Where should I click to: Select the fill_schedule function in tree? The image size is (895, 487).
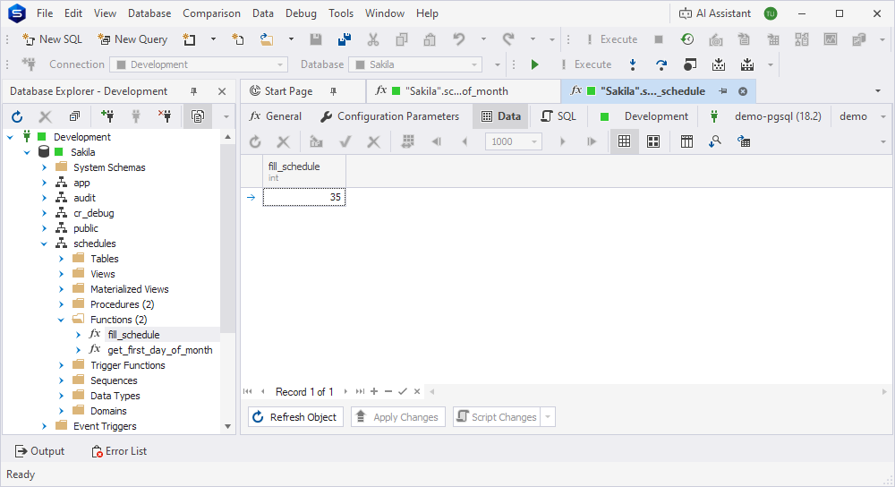click(133, 335)
